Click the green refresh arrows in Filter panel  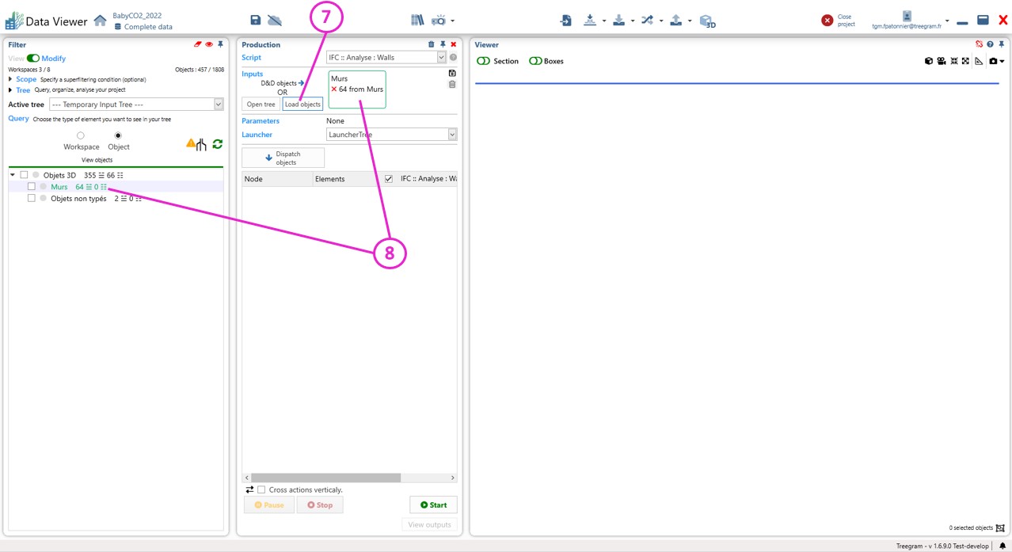(217, 144)
